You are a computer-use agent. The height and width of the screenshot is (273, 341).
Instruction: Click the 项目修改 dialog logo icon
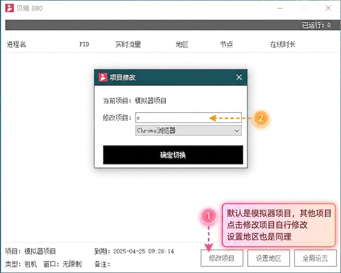(103, 77)
